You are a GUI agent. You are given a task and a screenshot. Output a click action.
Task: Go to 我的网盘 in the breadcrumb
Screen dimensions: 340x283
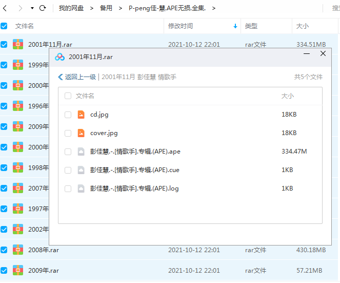tap(72, 8)
